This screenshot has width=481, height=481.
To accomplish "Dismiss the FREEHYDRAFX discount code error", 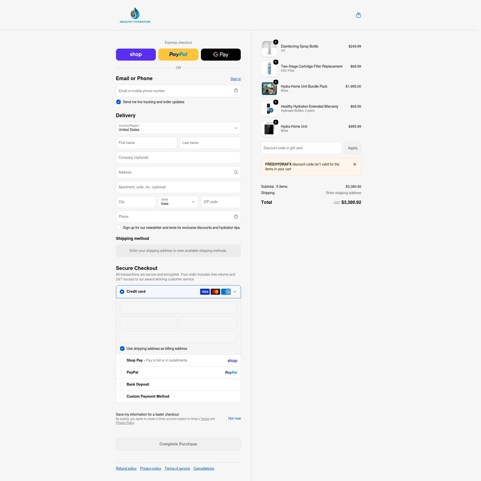I will pyautogui.click(x=355, y=165).
